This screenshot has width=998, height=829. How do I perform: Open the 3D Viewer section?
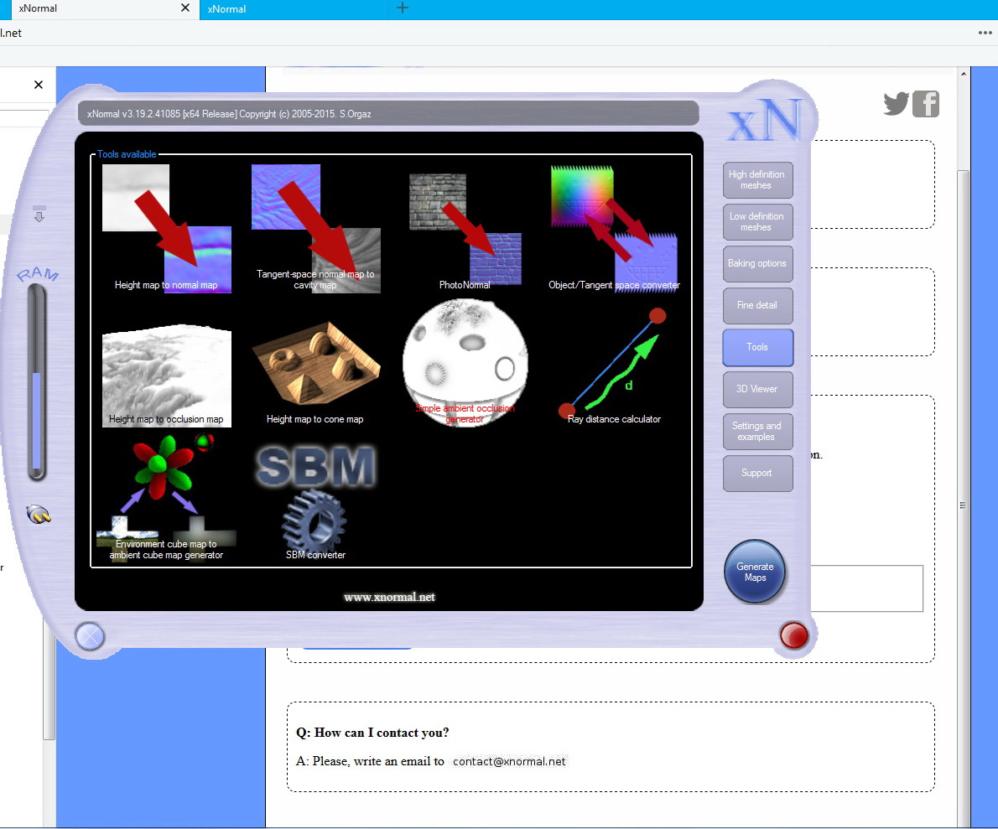click(x=757, y=390)
